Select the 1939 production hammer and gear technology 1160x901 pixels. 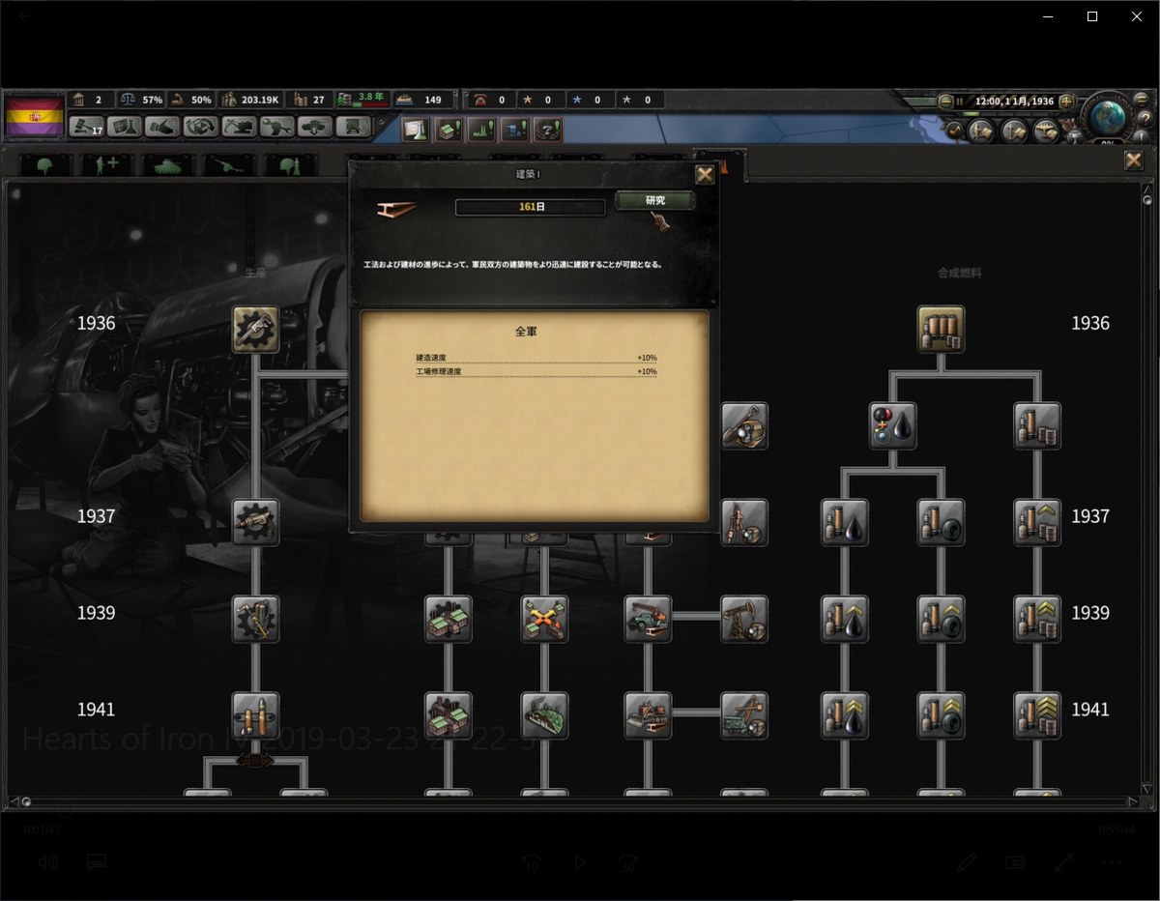pyautogui.click(x=256, y=620)
